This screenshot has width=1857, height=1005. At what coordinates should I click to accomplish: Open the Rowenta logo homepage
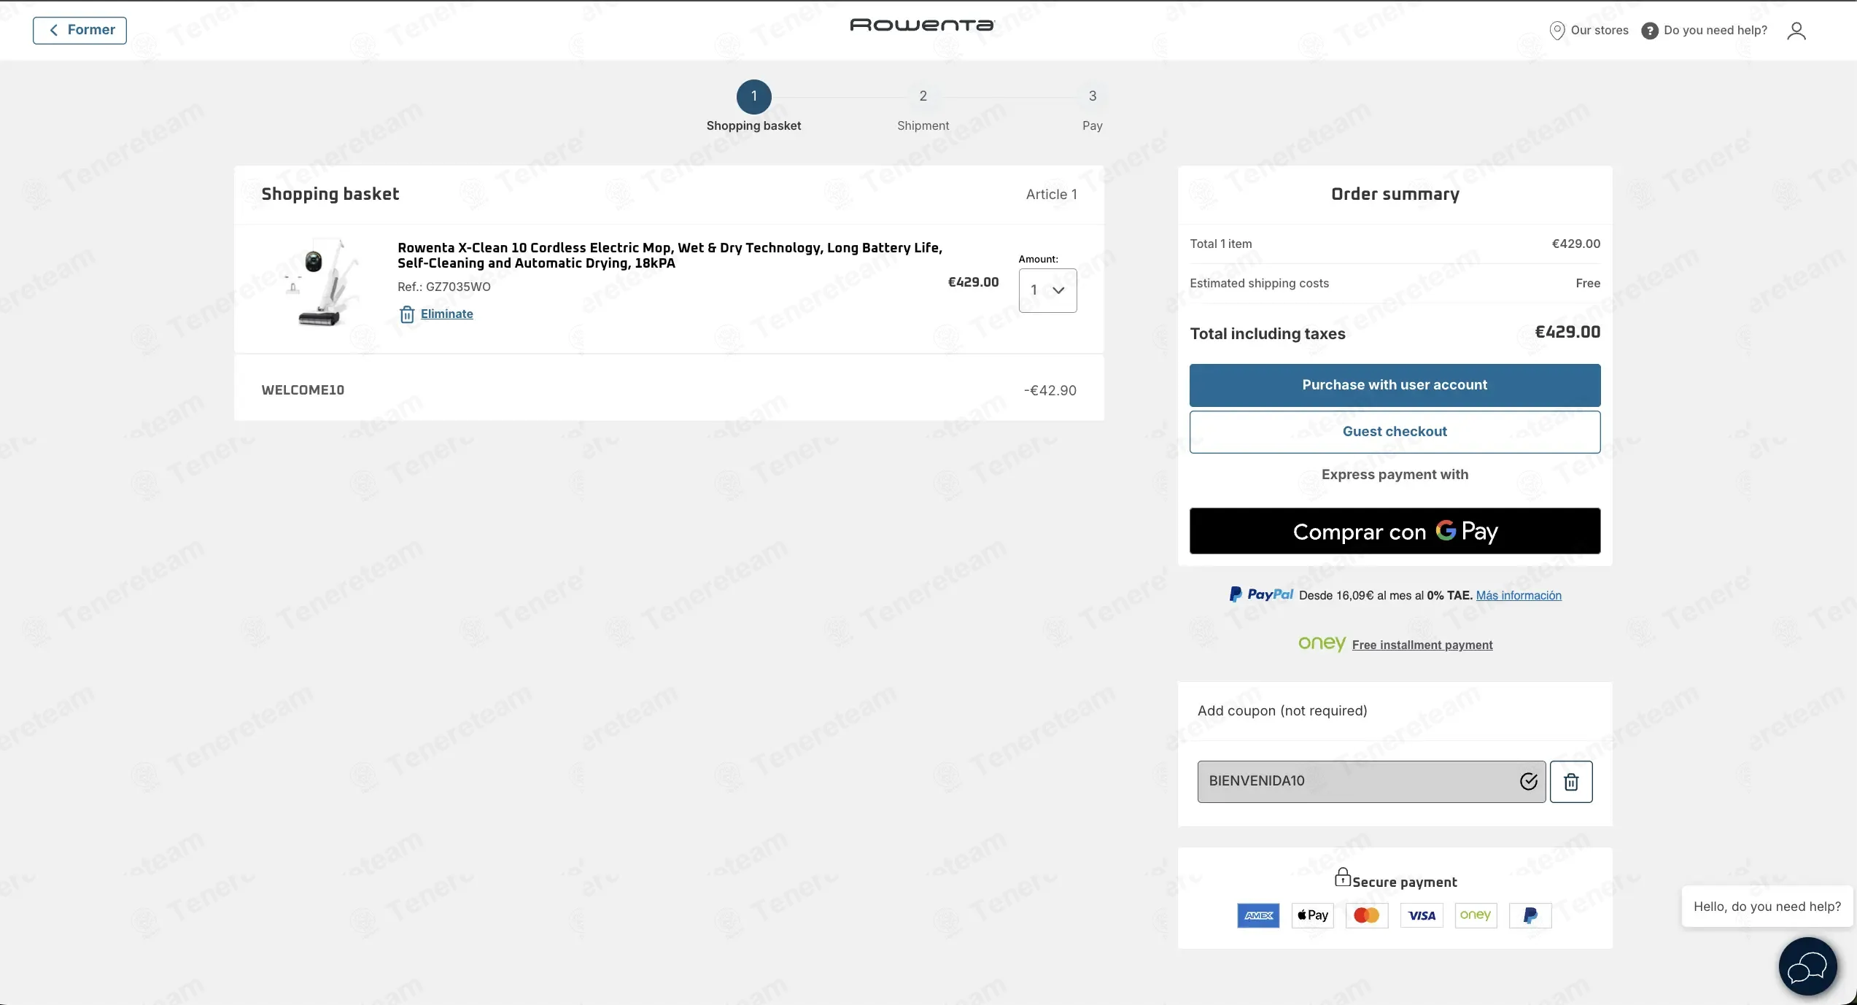(x=922, y=25)
